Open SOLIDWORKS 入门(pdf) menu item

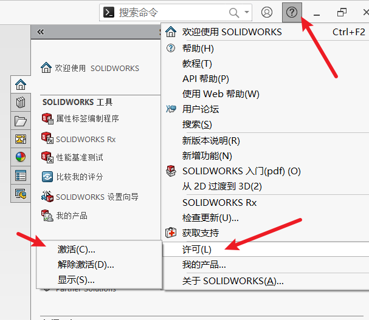[265, 171]
